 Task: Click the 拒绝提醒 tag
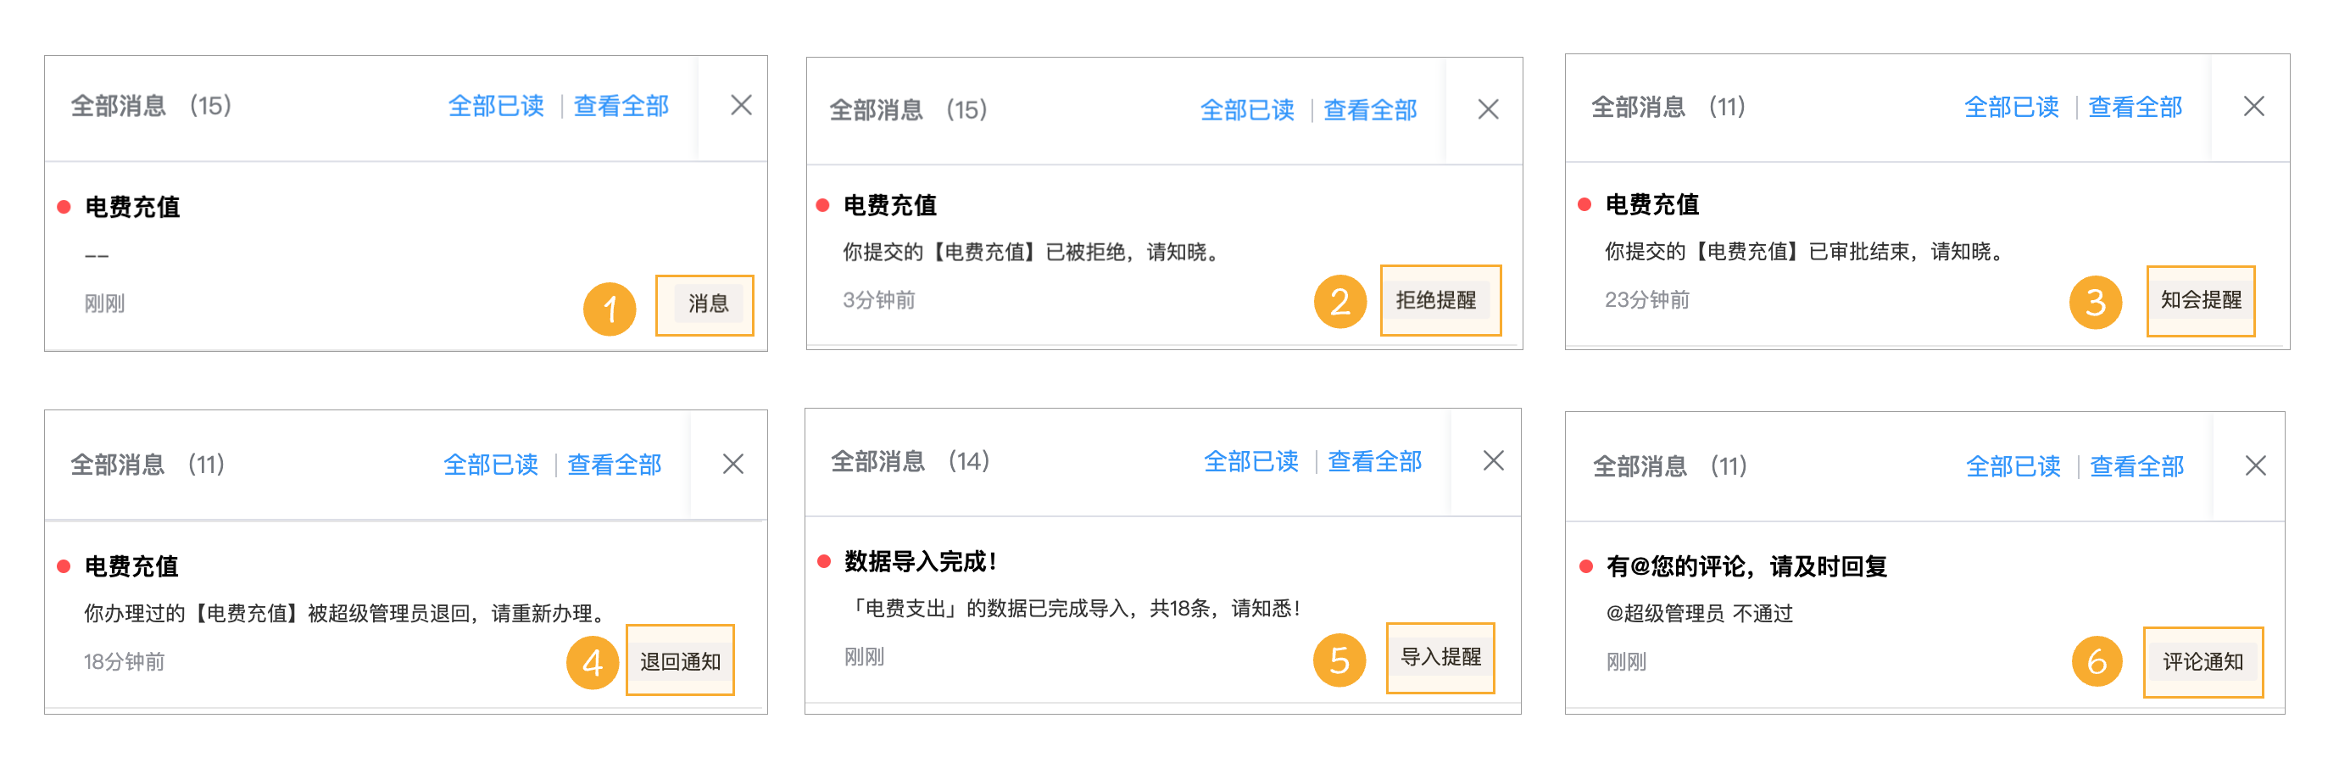(1440, 300)
